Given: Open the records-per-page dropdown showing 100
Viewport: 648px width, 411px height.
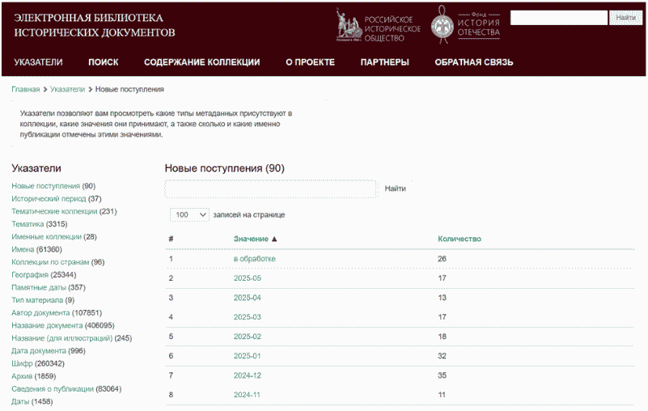Looking at the screenshot, I should pos(189,214).
